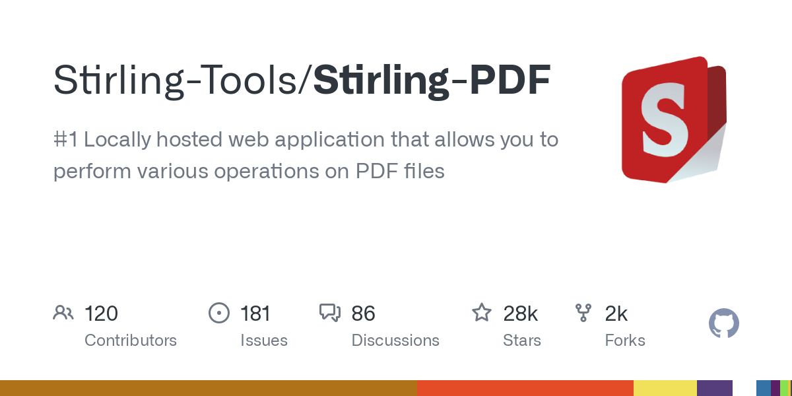
Task: Click the Issues circle icon
Action: pyautogui.click(x=218, y=313)
